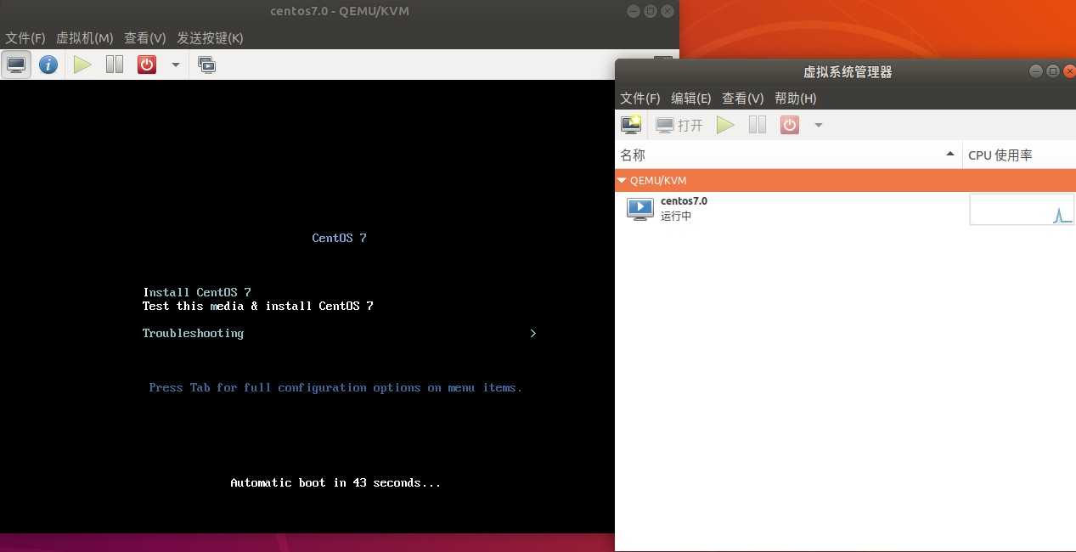Click red power icon in manager toolbar
Screen dimensions: 1076x552
790,125
